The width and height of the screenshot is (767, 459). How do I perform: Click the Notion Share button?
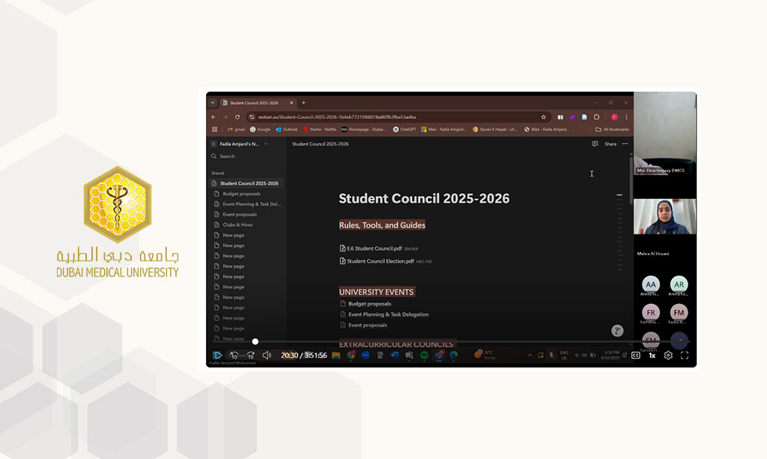click(610, 145)
